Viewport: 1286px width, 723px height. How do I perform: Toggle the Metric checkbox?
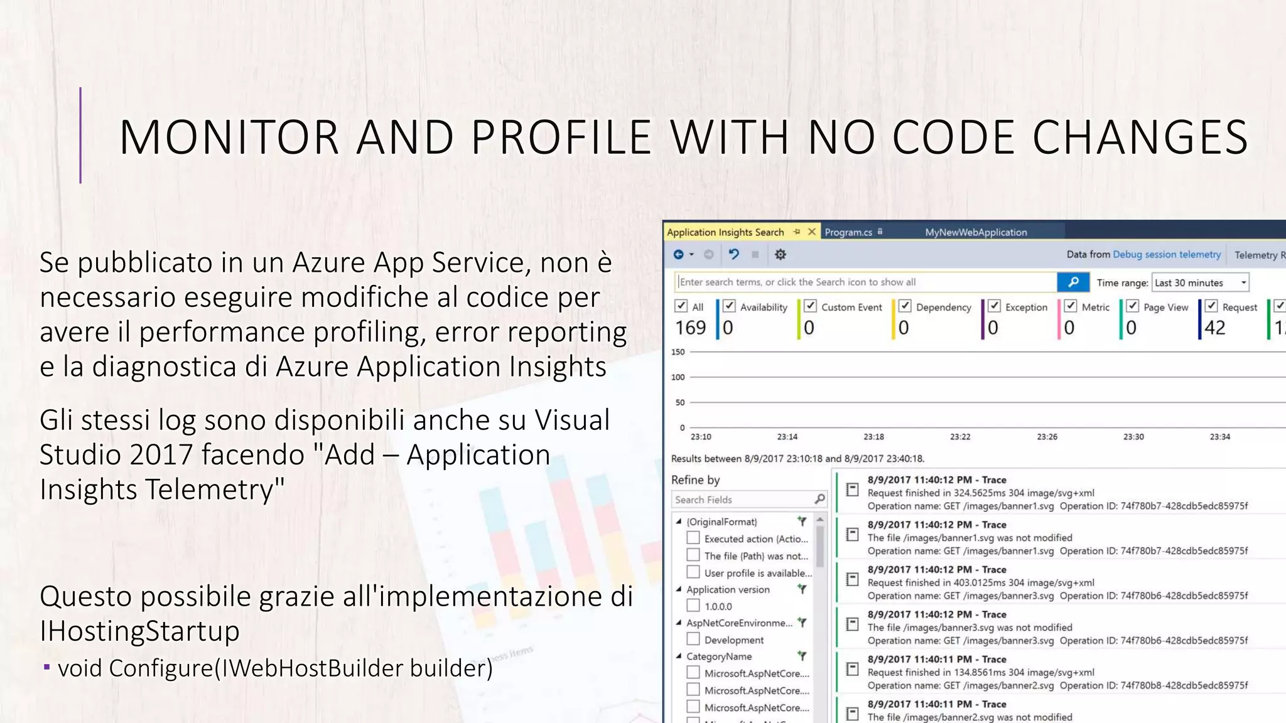tap(1071, 306)
